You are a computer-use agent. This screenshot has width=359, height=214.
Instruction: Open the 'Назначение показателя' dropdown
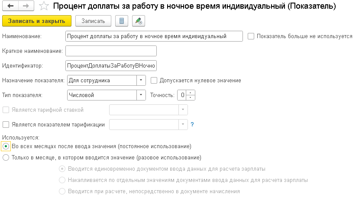click(x=141, y=80)
